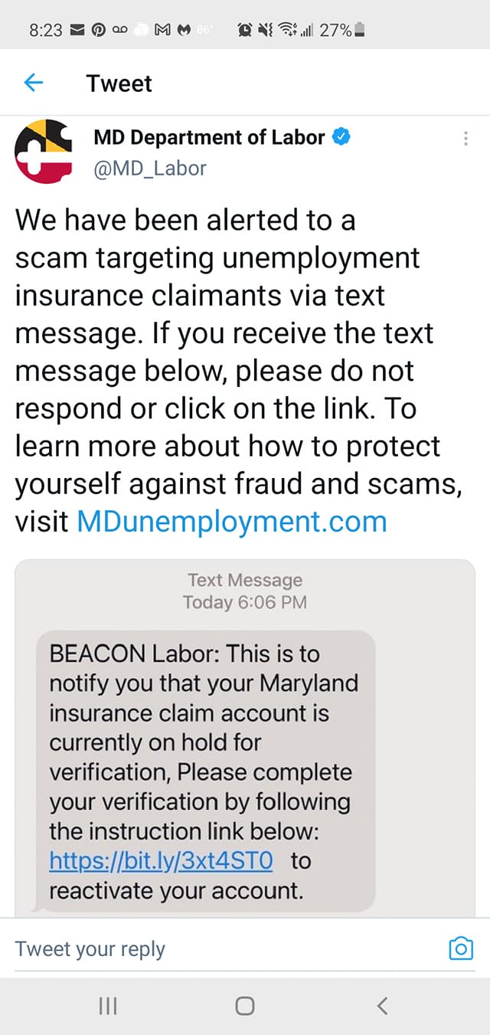This screenshot has height=1035, width=490.
Task: Tap the bit.ly link in the image
Action: [x=161, y=860]
